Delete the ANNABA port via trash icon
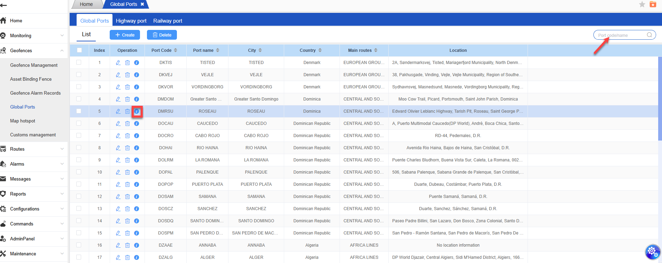 [x=127, y=245]
